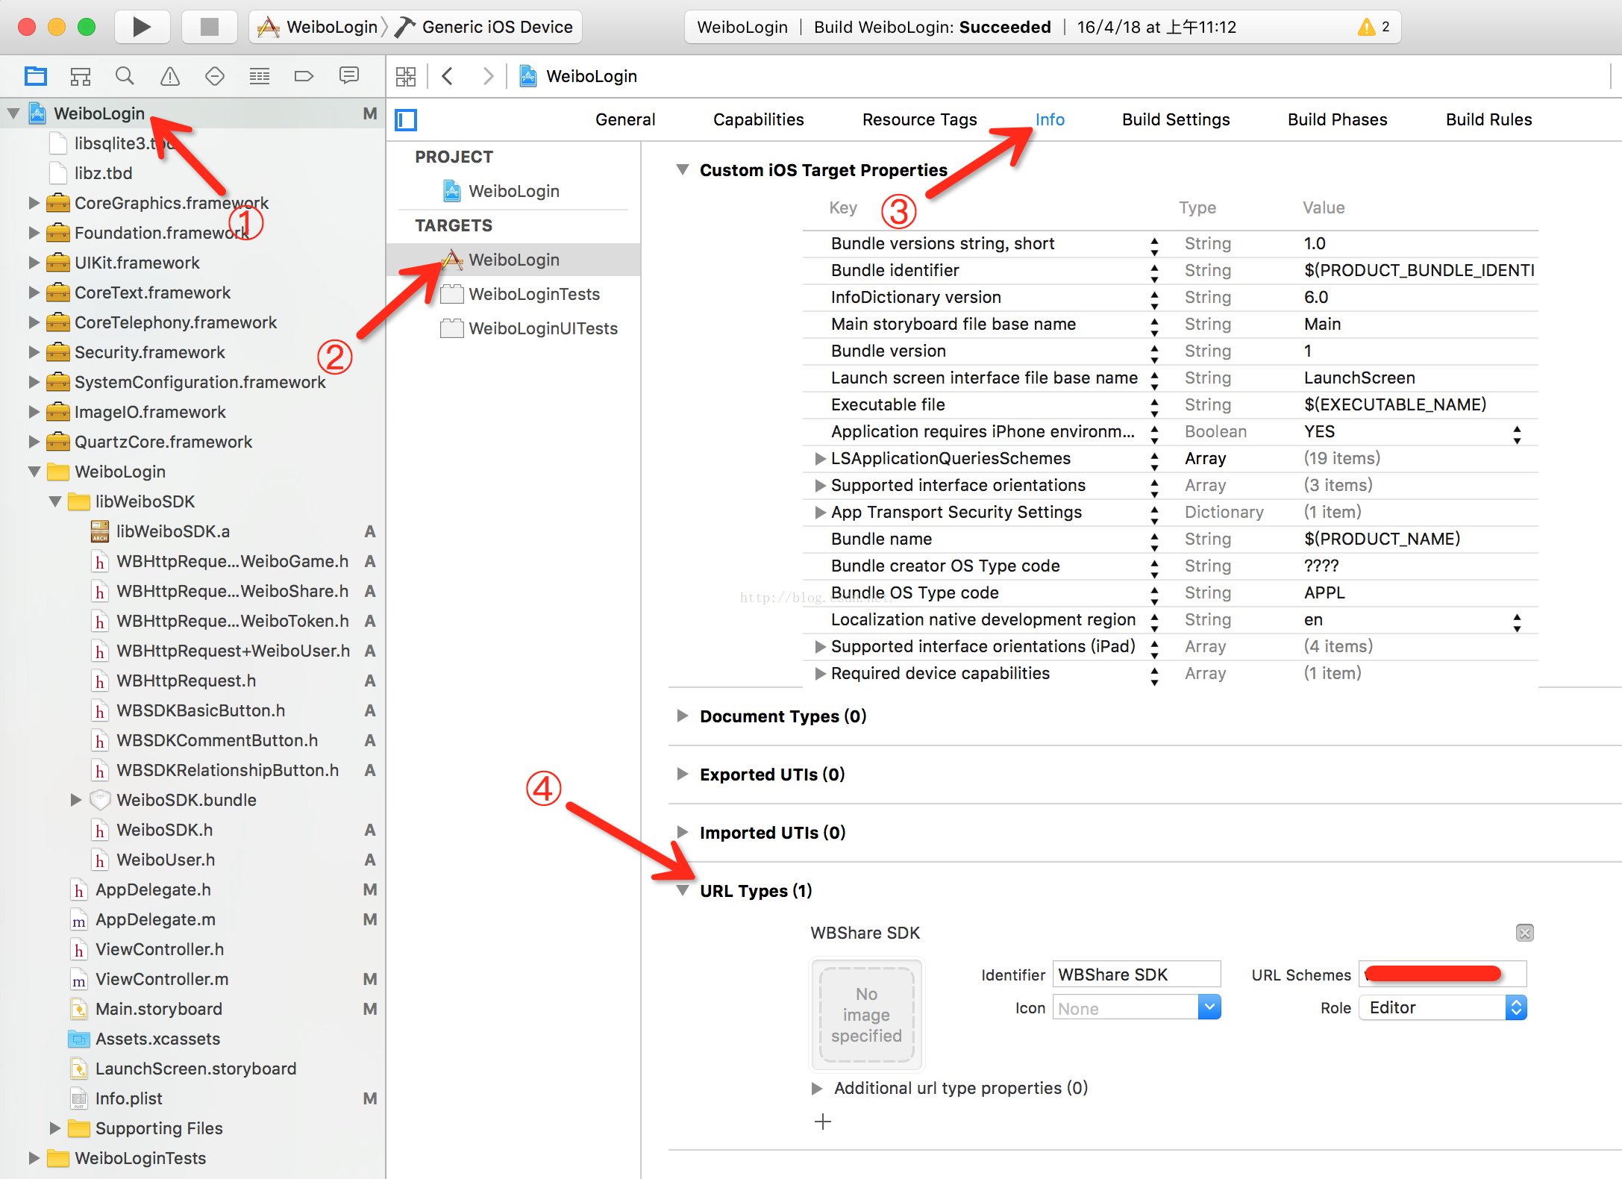
Task: Switch to the Build Phases tab
Action: (x=1337, y=119)
